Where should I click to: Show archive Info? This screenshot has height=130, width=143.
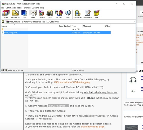pyautogui.click(x=68, y=14)
